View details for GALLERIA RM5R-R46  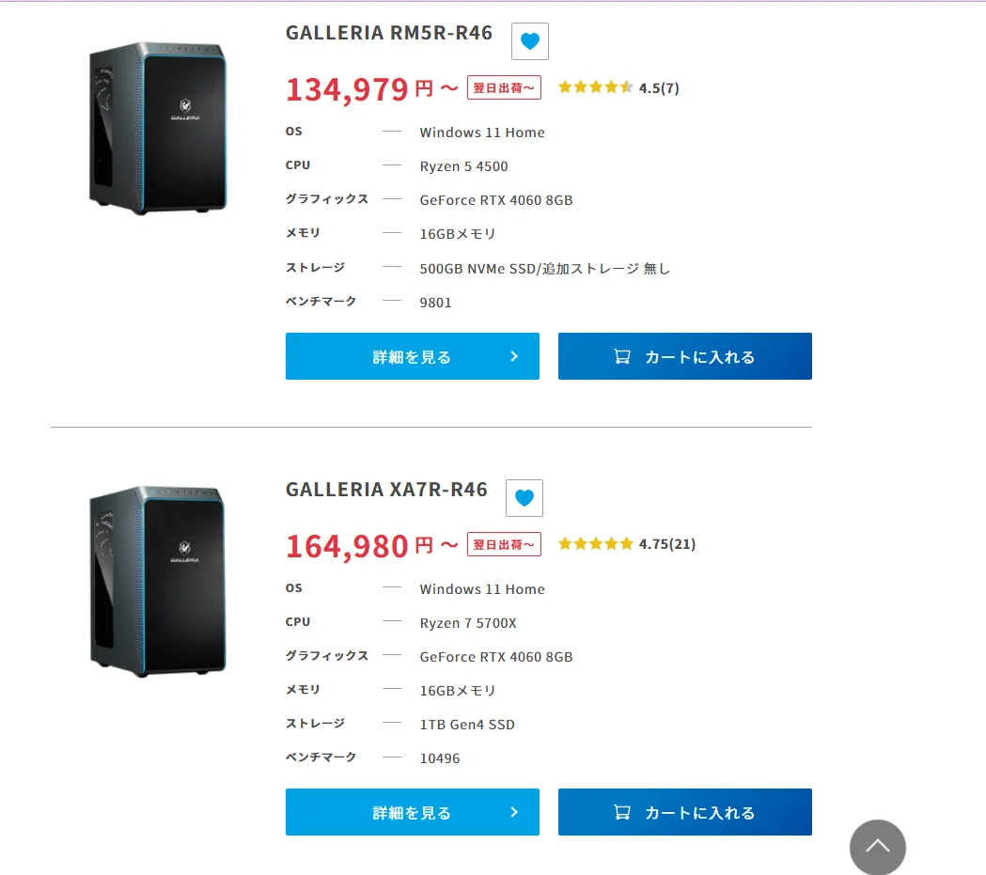(412, 356)
